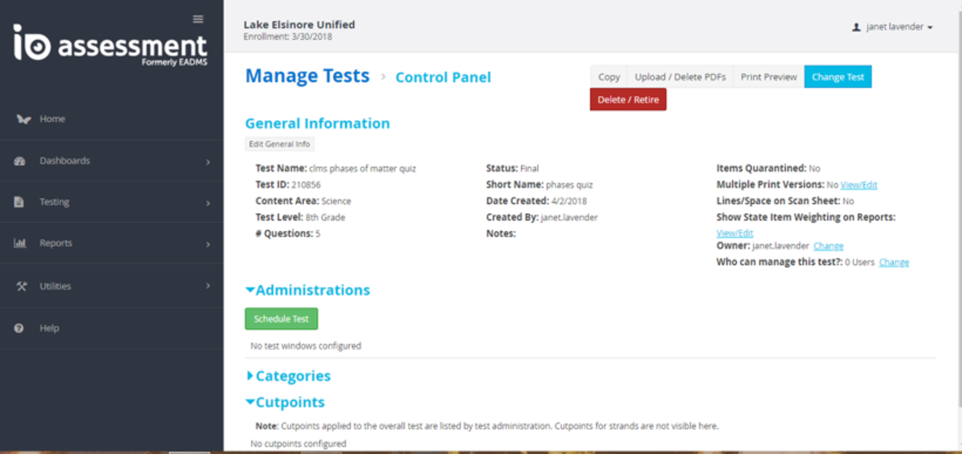Image resolution: width=962 pixels, height=454 pixels.
Task: Click the red Delete / Retire button
Action: 628,100
